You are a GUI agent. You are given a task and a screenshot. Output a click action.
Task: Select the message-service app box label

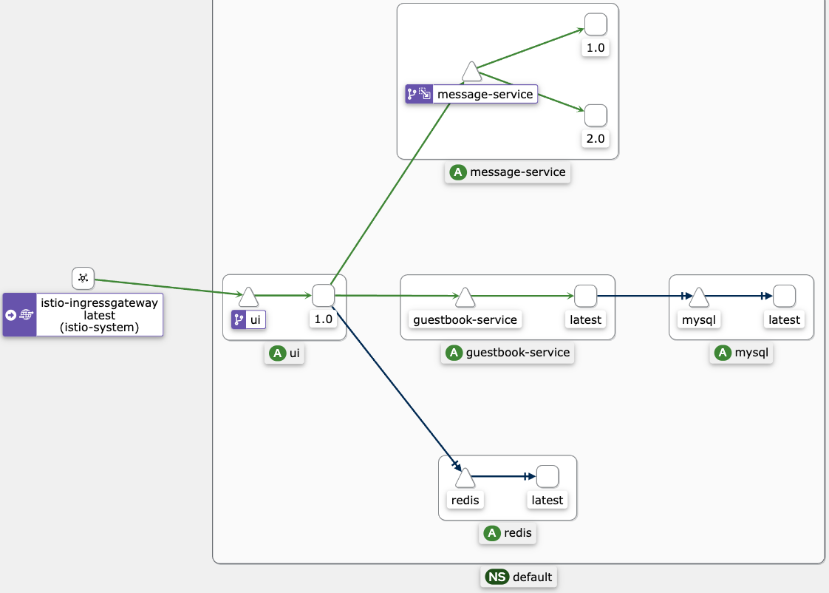click(508, 172)
